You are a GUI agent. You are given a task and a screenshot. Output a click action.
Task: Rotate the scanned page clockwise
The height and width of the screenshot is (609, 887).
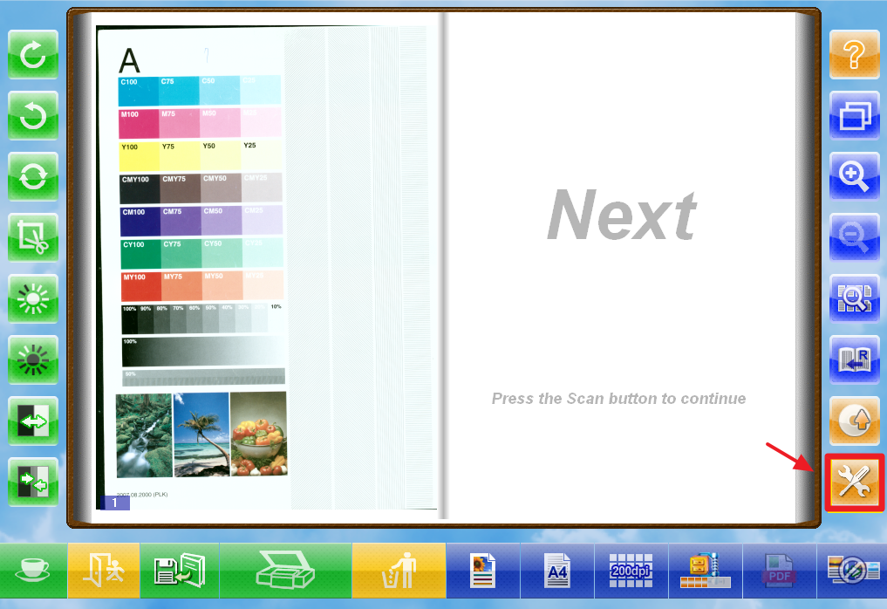click(x=33, y=55)
